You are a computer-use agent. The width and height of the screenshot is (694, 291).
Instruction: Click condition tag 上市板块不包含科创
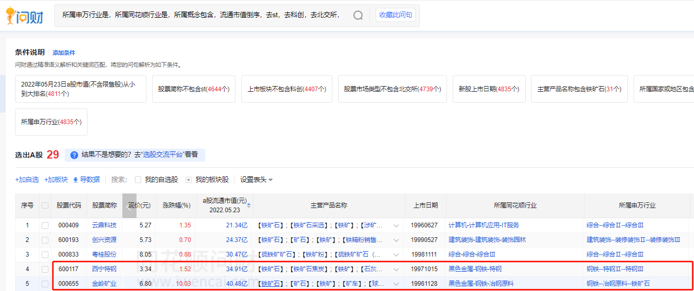(x=287, y=89)
